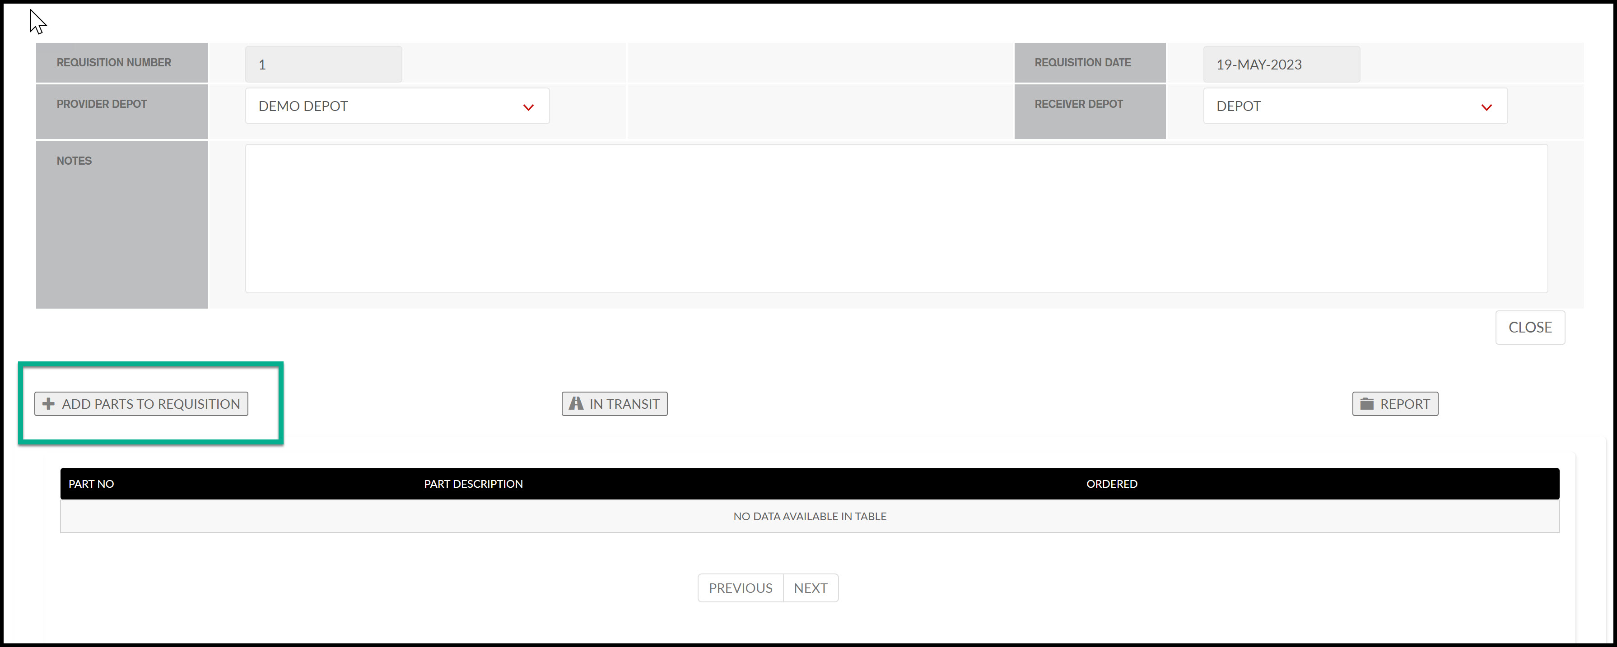The image size is (1617, 647).
Task: Expand the Provider Depot chevron arrow
Action: click(528, 107)
